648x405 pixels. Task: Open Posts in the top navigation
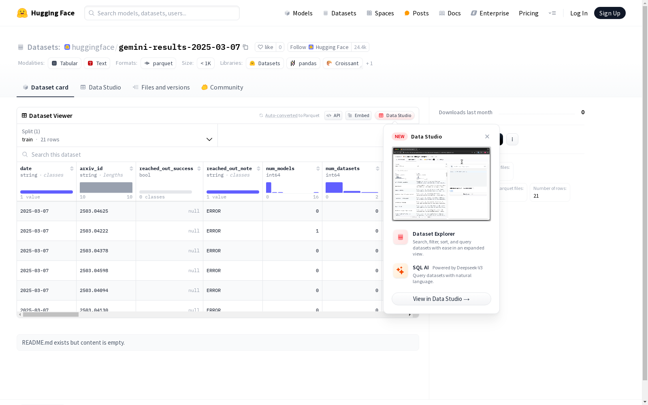(x=416, y=13)
